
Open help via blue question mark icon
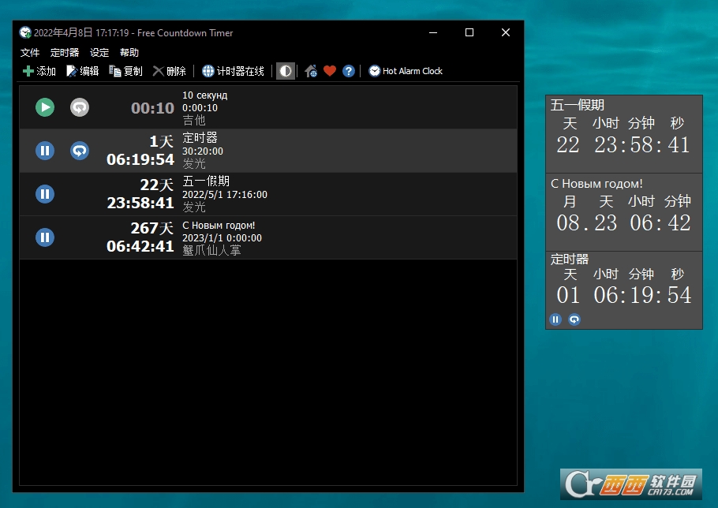[x=349, y=71]
